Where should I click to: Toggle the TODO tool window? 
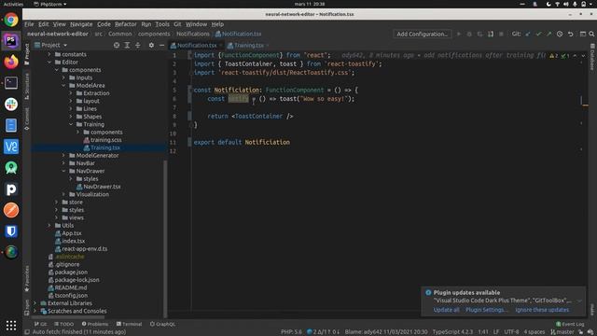64,324
